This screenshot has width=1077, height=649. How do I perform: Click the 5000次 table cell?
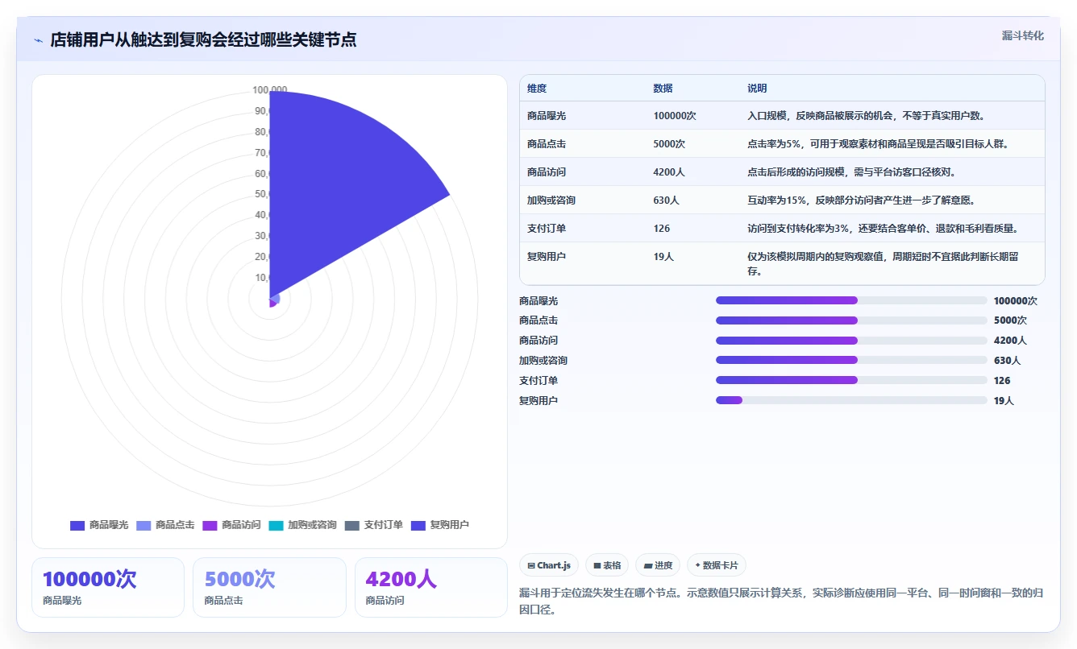[669, 144]
